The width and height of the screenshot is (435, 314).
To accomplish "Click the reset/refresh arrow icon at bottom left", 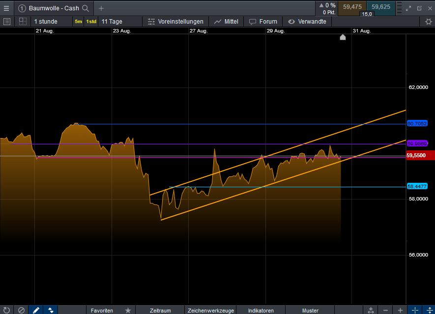I will (6, 310).
